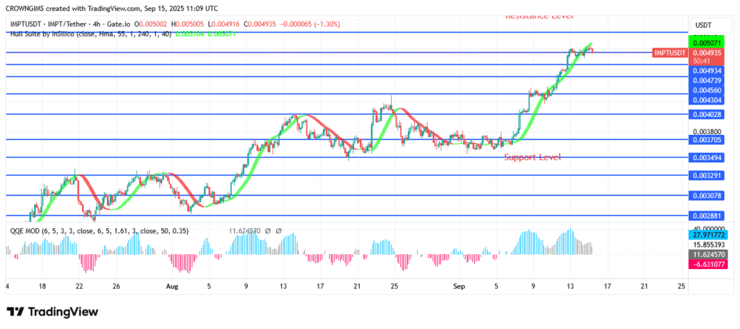Screen dimensions: 740x329
Task: Click the 0.003494 blue price label
Action: [708, 157]
